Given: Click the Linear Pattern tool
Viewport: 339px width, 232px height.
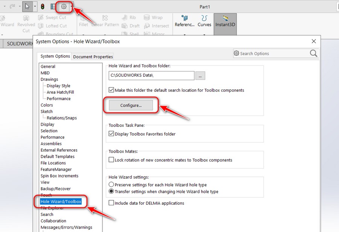Looking at the screenshot, I should point(105,21).
